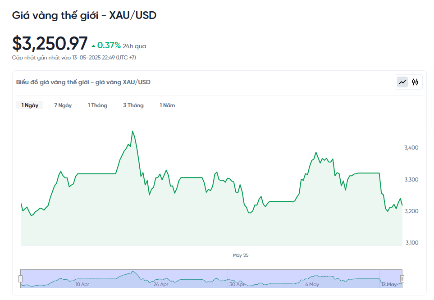The width and height of the screenshot is (434, 300).
Task: Click the green up-arrow next to 0.37%
Action: (93, 46)
